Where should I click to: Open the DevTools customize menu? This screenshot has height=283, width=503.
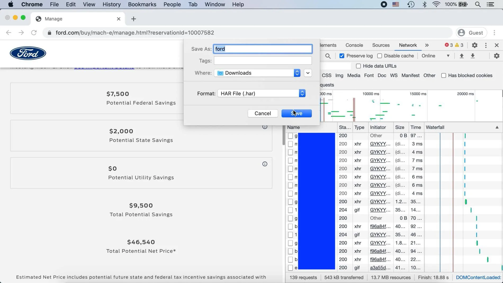tap(486, 45)
